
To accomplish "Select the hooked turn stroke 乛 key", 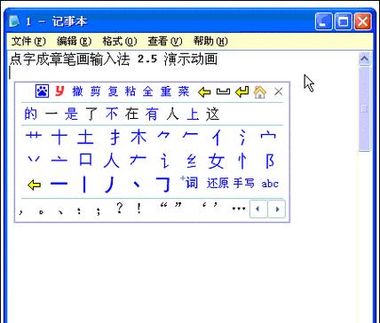I will [x=163, y=185].
